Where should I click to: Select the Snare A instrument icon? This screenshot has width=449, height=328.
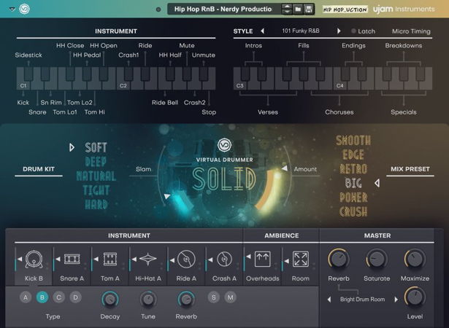pyautogui.click(x=72, y=259)
